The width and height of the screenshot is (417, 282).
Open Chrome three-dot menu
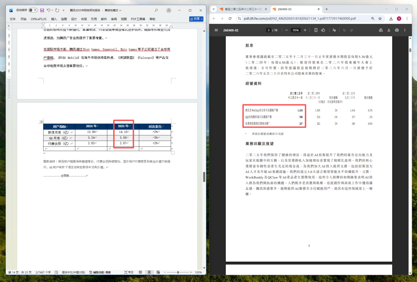point(407,18)
